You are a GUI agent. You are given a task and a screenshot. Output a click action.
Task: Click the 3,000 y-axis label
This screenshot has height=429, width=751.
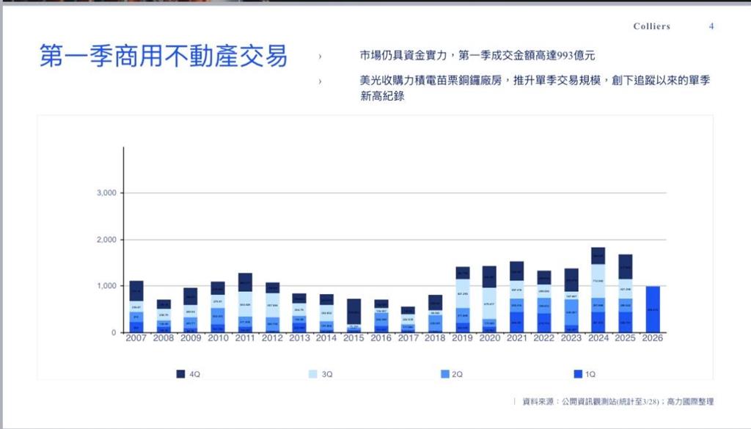pos(106,193)
